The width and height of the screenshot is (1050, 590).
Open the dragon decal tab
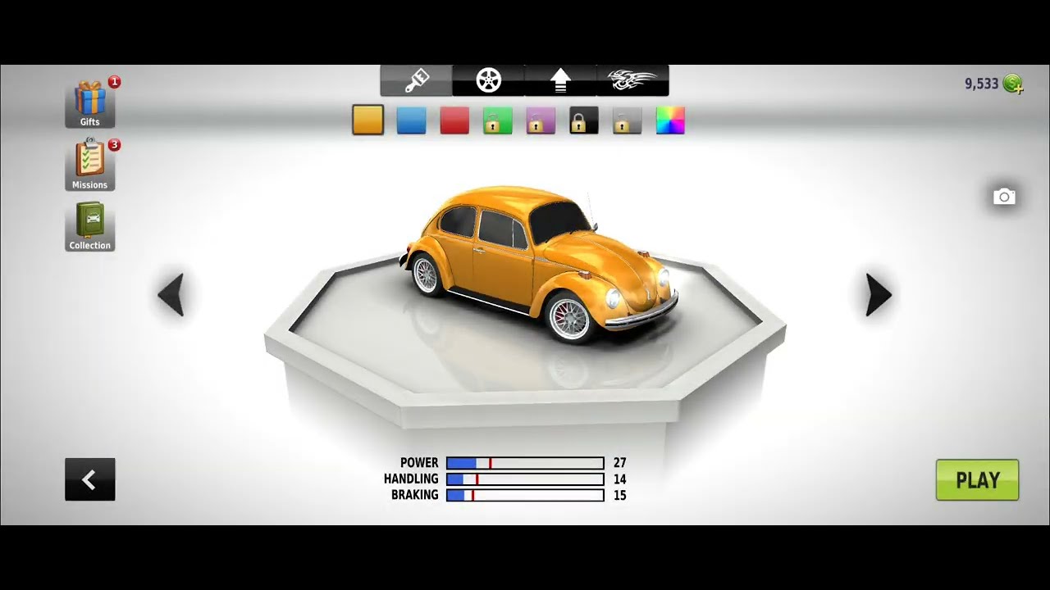click(632, 80)
